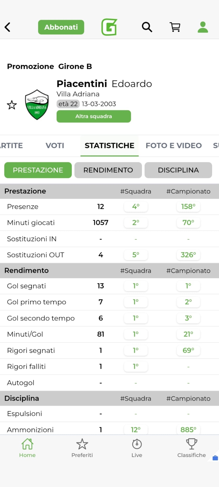
Task: Tap the Villa Adriana team crest
Action: (x=37, y=105)
